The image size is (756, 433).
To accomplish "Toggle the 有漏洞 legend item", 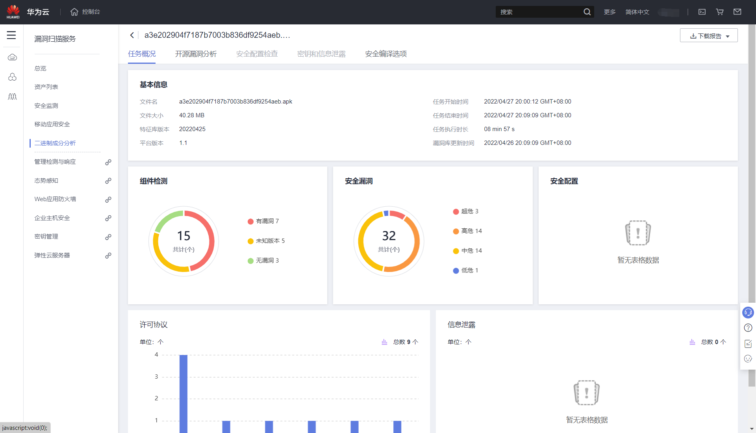I will (x=263, y=221).
